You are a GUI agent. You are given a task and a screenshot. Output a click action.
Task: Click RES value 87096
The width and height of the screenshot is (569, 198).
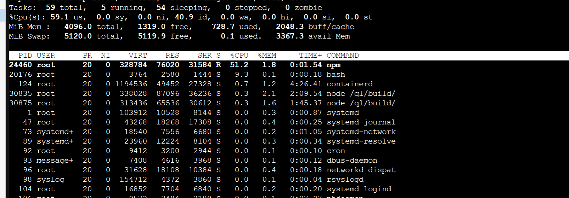coord(168,94)
